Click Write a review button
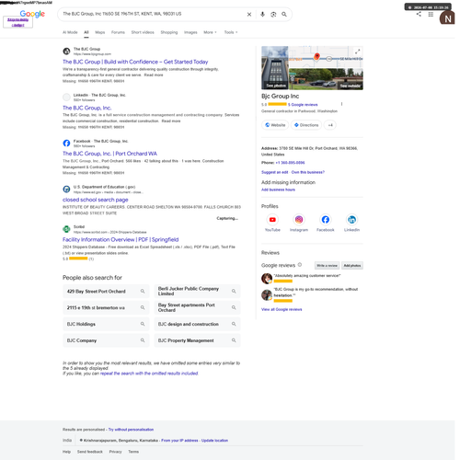This screenshot has width=460, height=460. coord(327,265)
